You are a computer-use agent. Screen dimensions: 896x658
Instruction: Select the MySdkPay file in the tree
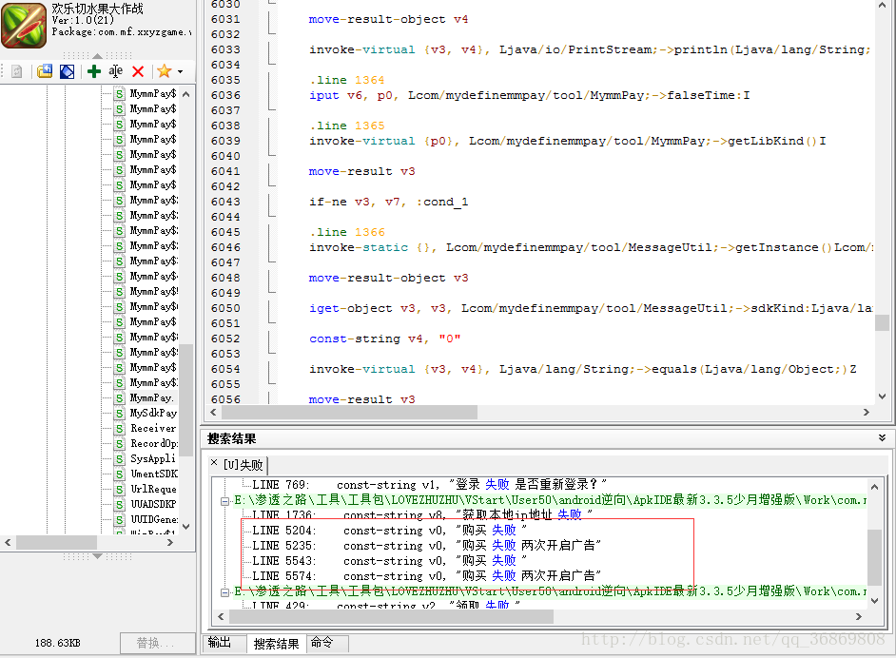coord(153,413)
